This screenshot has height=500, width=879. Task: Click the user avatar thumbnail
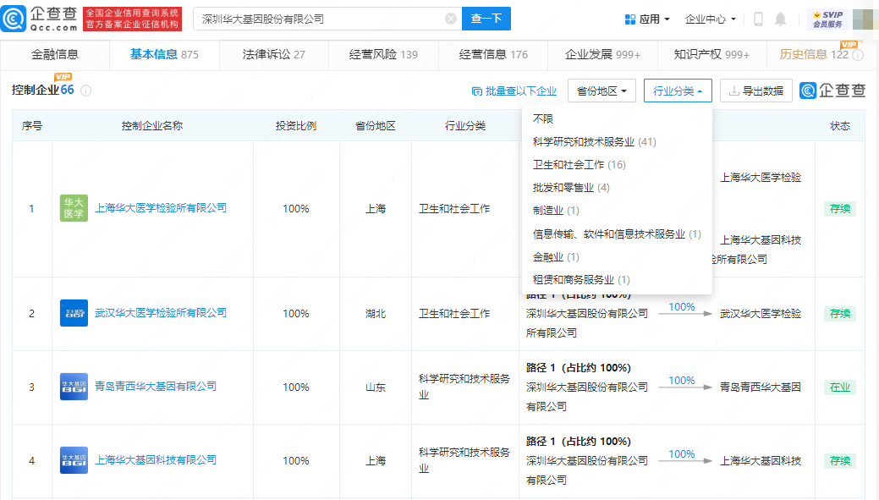pos(865,19)
